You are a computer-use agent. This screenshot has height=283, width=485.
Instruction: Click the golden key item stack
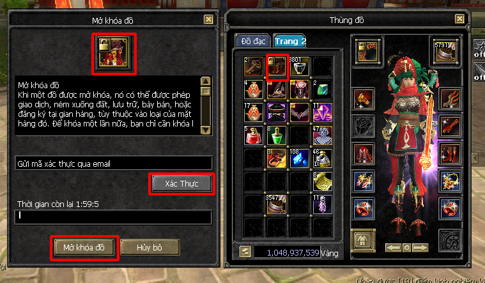pos(254,66)
